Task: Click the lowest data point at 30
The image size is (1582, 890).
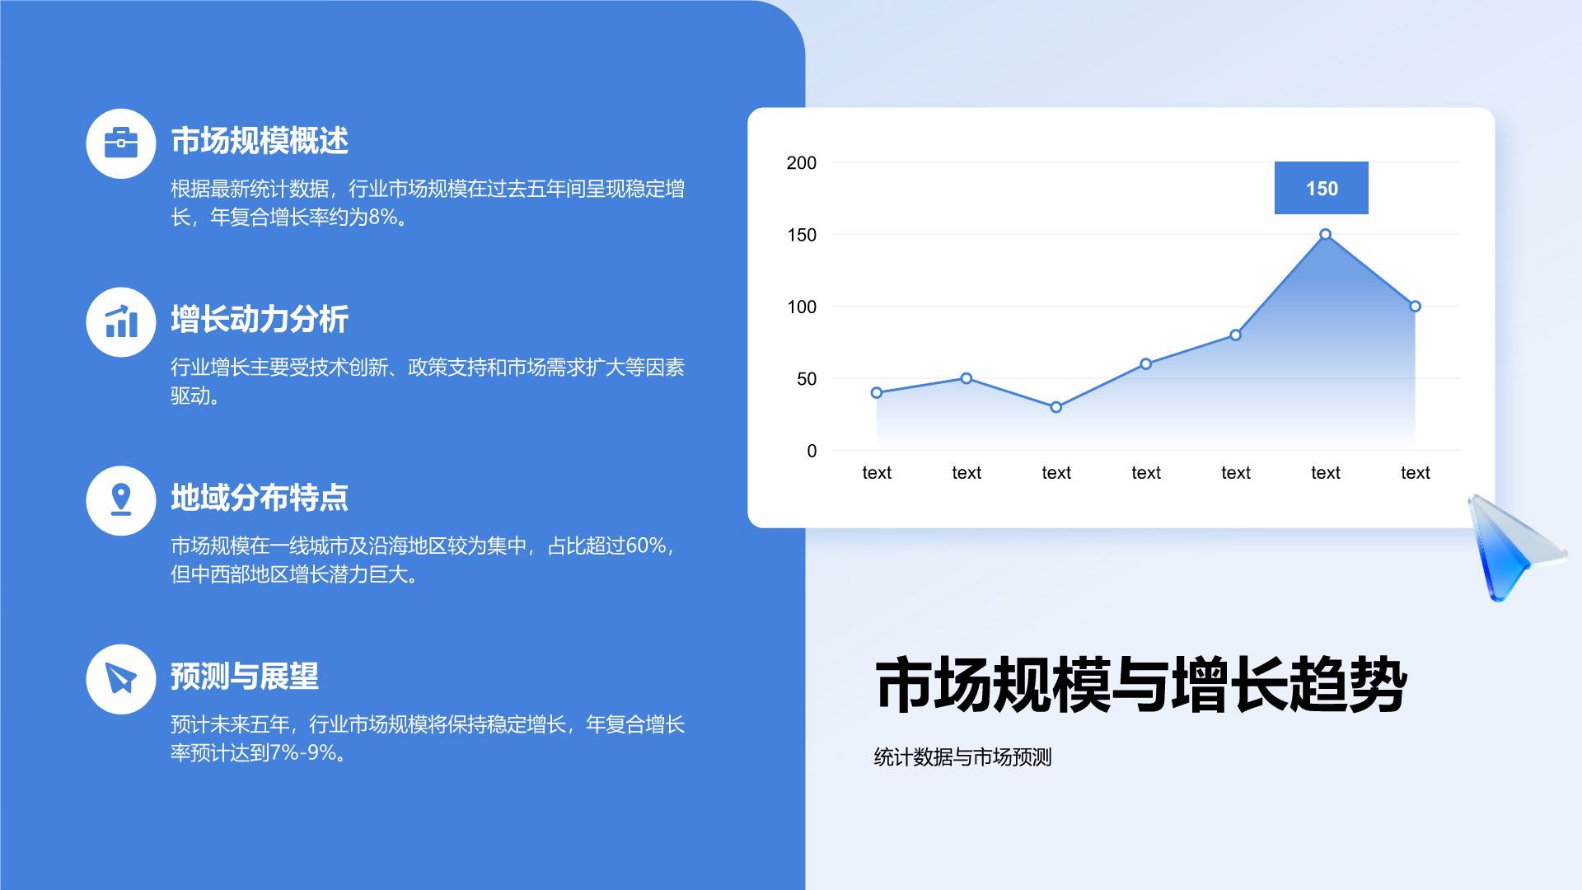Action: pos(1055,407)
